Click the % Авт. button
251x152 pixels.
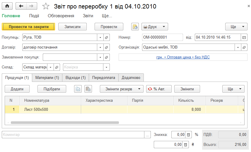(159, 89)
